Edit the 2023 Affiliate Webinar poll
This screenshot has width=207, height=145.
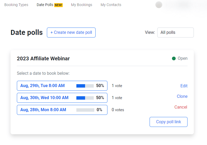pyautogui.click(x=184, y=86)
